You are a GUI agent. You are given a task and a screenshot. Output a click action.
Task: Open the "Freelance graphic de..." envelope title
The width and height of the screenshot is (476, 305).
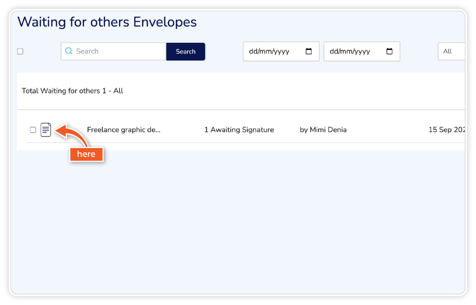coord(124,130)
